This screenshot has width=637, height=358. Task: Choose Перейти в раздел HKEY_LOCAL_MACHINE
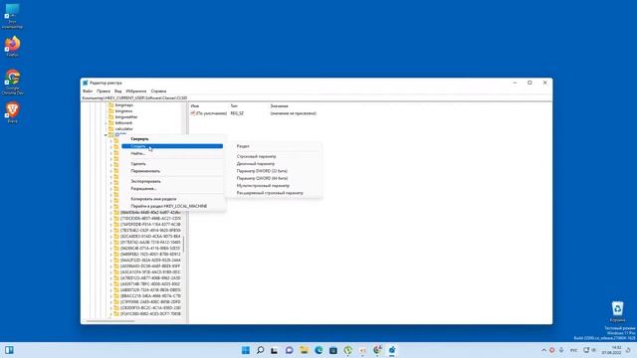172,206
